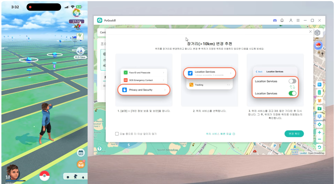The width and height of the screenshot is (334, 184).
Task: Close the long-distance change recommendation dialog
Action: click(311, 32)
